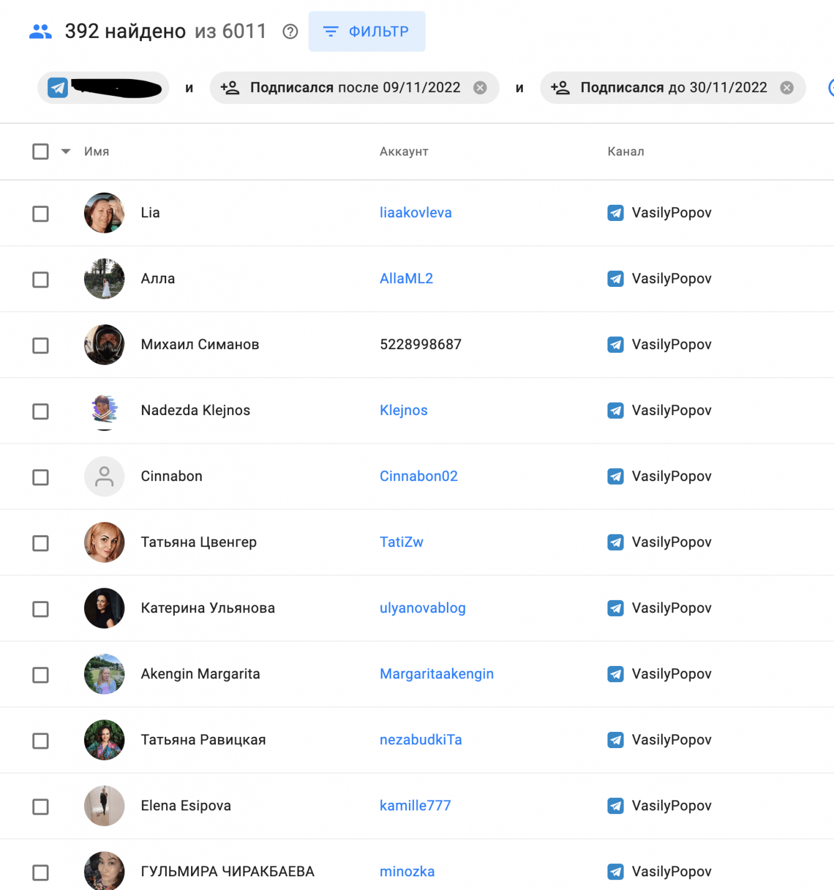The width and height of the screenshot is (834, 890).
Task: Check the box for Lia
Action: tap(40, 213)
